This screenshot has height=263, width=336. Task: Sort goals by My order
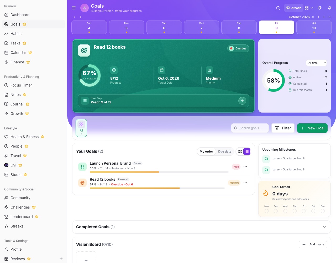point(206,151)
